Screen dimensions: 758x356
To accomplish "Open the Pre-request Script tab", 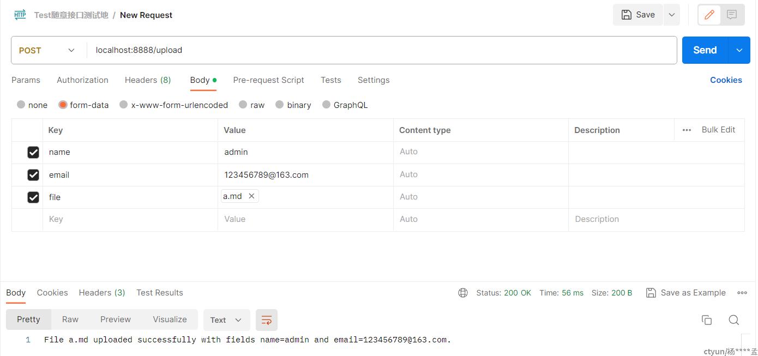I will (x=268, y=80).
